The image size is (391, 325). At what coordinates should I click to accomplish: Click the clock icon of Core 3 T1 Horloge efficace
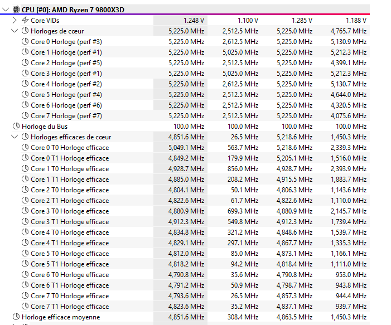[x=25, y=221]
